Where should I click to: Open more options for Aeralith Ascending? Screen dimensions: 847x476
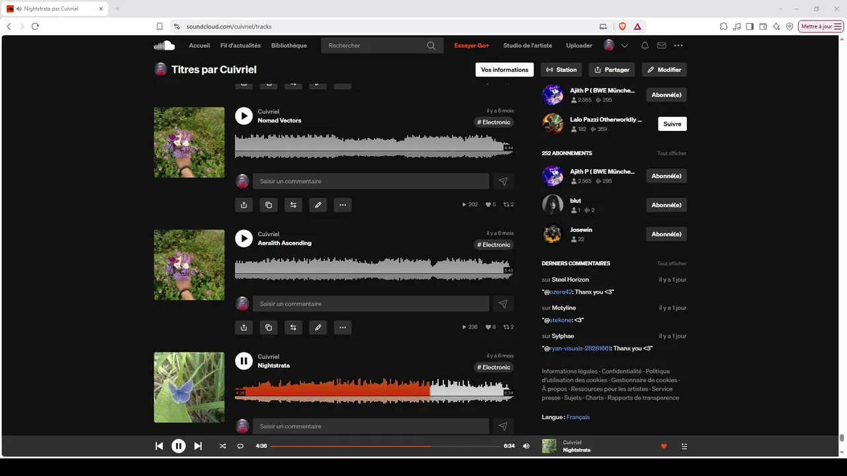coord(342,327)
